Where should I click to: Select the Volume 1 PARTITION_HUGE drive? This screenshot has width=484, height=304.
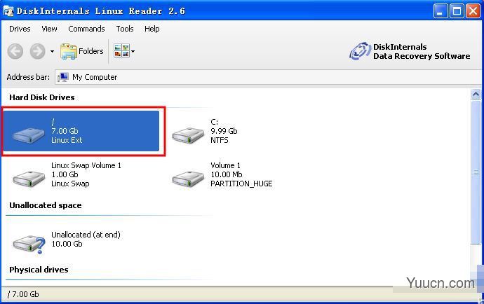point(222,175)
